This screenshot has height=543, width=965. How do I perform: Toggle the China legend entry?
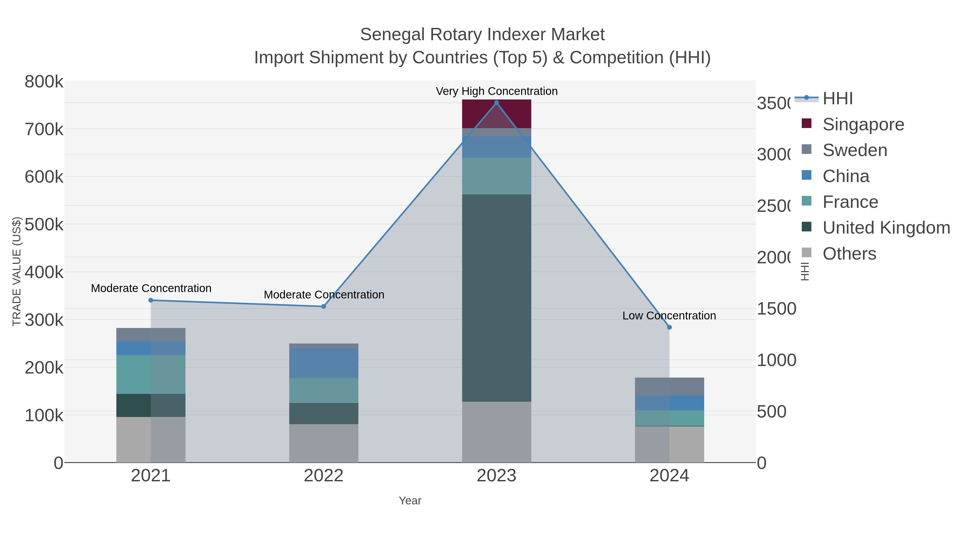coord(835,176)
